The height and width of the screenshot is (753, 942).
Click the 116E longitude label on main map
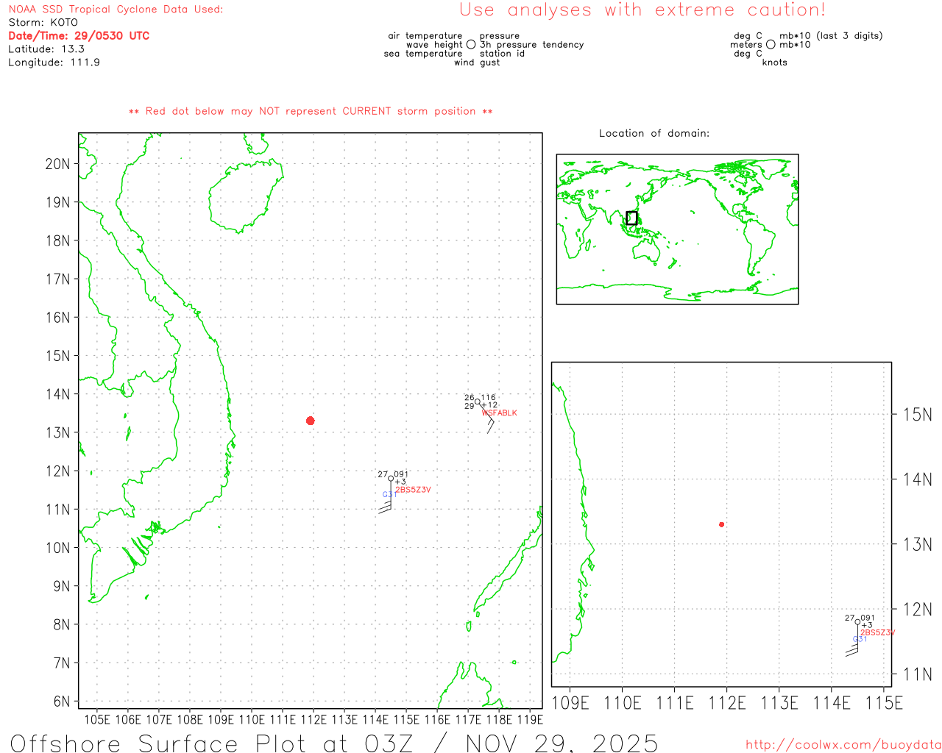point(437,720)
